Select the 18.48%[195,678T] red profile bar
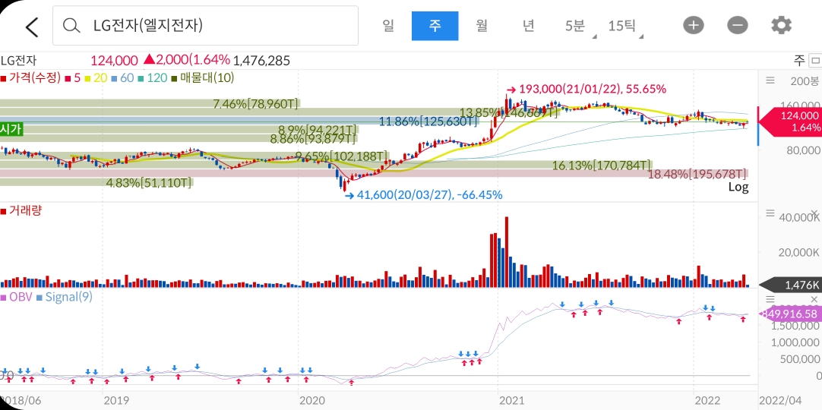Image resolution: width=822 pixels, height=410 pixels. (375, 173)
